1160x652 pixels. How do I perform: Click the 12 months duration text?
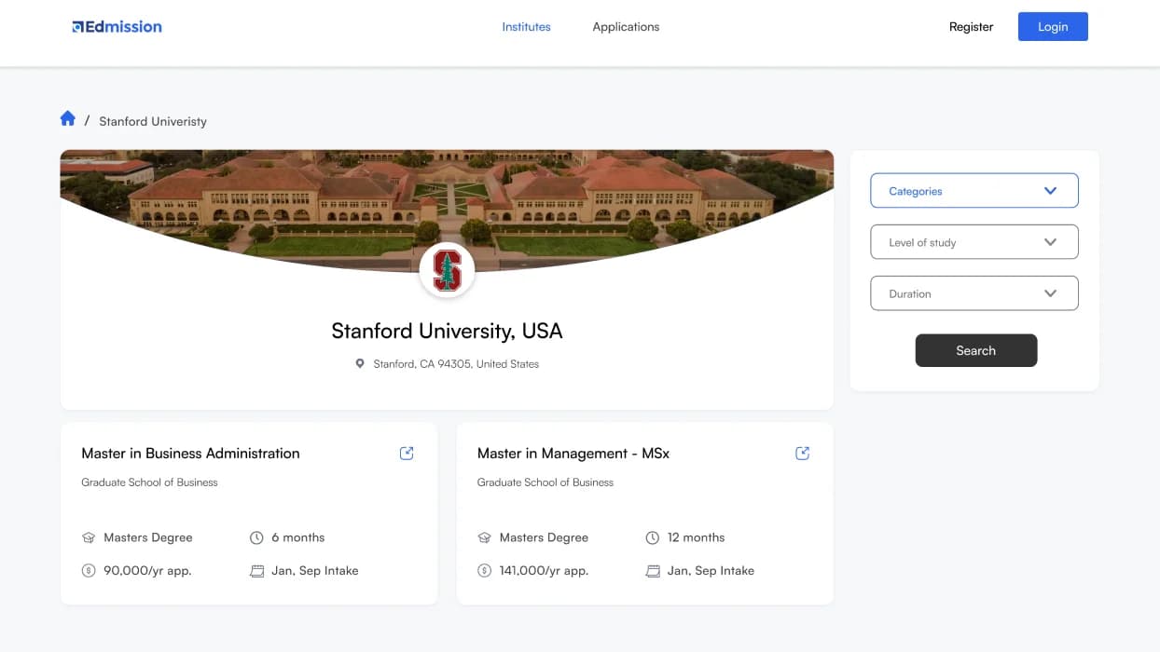point(696,537)
